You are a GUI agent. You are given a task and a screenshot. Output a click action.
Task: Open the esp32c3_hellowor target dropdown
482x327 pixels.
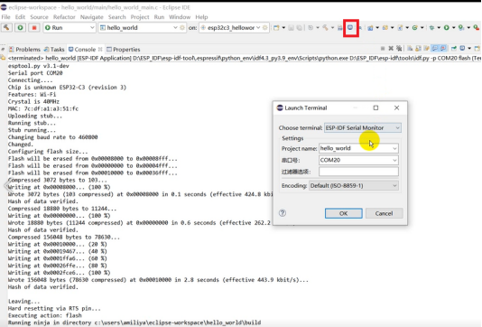click(x=258, y=28)
